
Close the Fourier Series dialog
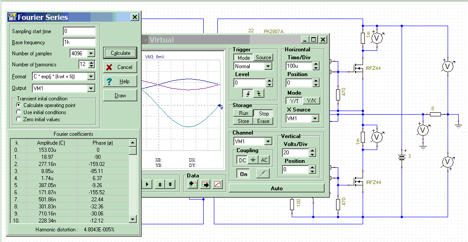tap(135, 17)
